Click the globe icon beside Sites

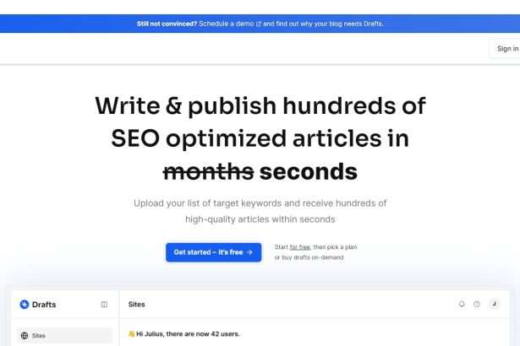[25, 335]
